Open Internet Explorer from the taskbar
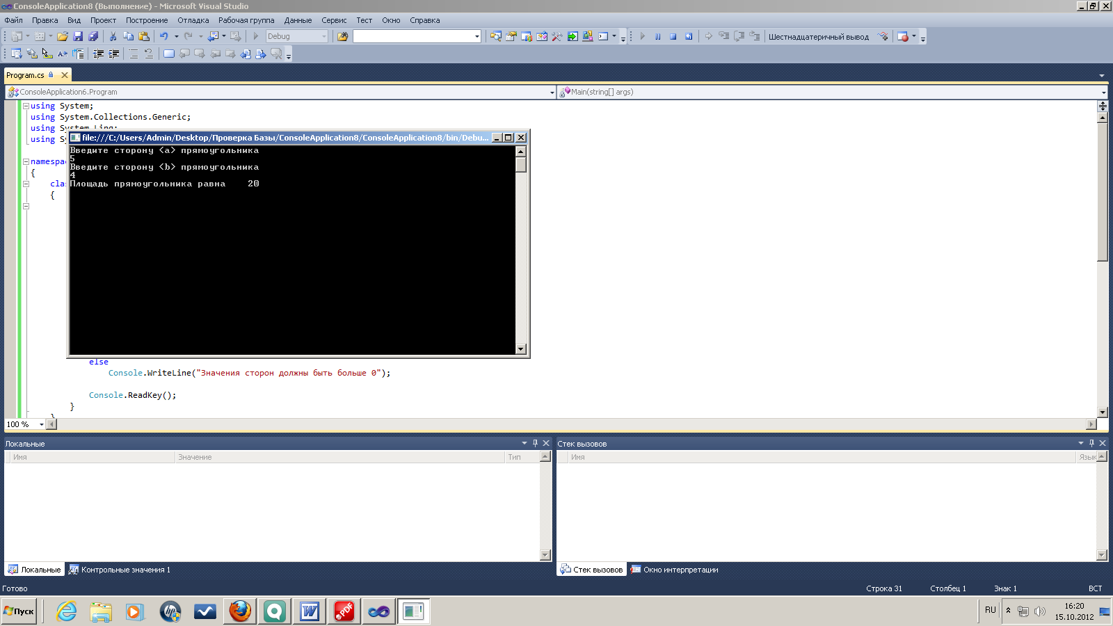 pyautogui.click(x=66, y=611)
